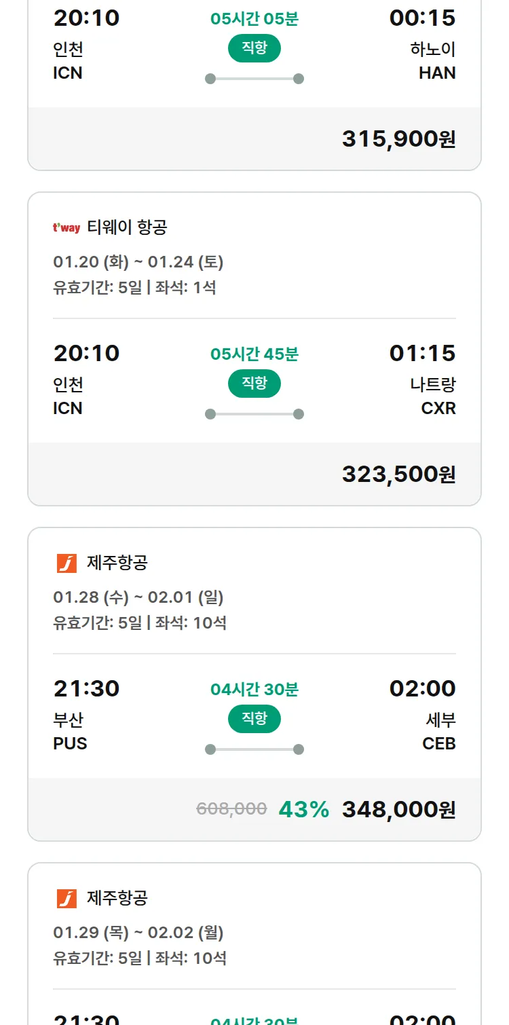Click the 43% discount label
Screen dimensions: 509x1025
click(303, 809)
